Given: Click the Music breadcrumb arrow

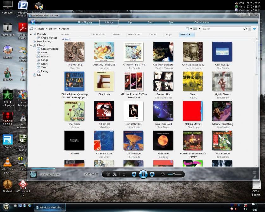Looking at the screenshot, I should pos(35,29).
